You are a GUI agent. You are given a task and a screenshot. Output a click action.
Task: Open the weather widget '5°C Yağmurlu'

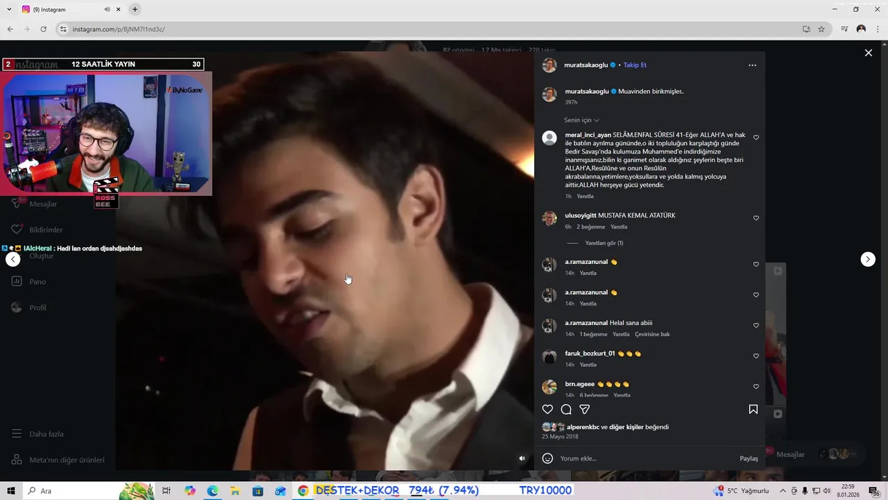(742, 491)
